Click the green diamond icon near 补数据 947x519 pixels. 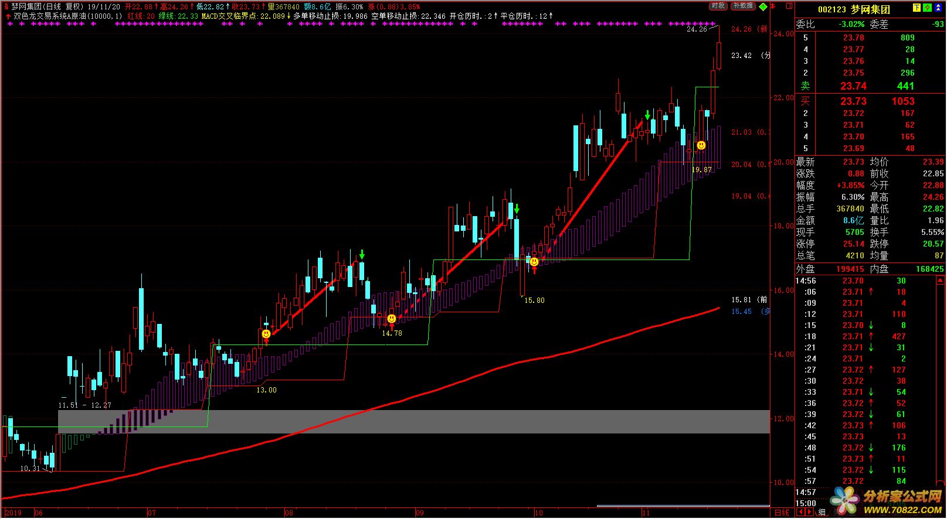tap(763, 7)
